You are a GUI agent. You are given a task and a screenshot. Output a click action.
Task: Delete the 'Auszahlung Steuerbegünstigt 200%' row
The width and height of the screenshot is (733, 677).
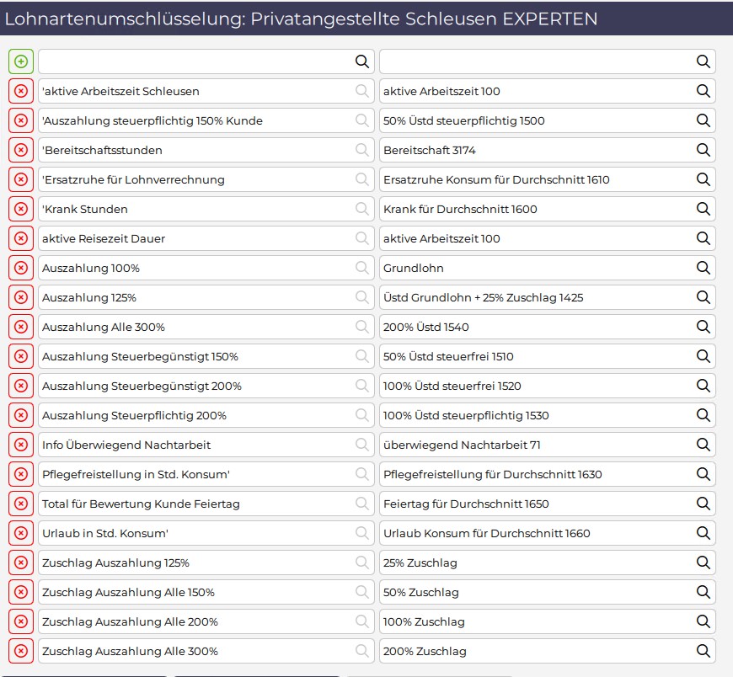[21, 385]
